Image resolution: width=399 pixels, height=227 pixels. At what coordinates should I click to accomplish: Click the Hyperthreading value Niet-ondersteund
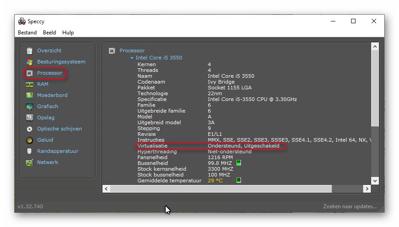(x=230, y=151)
